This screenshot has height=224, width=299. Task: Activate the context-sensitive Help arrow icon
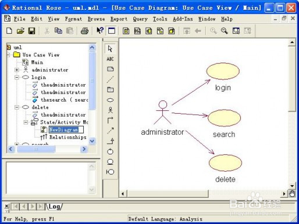pyautogui.click(x=100, y=31)
